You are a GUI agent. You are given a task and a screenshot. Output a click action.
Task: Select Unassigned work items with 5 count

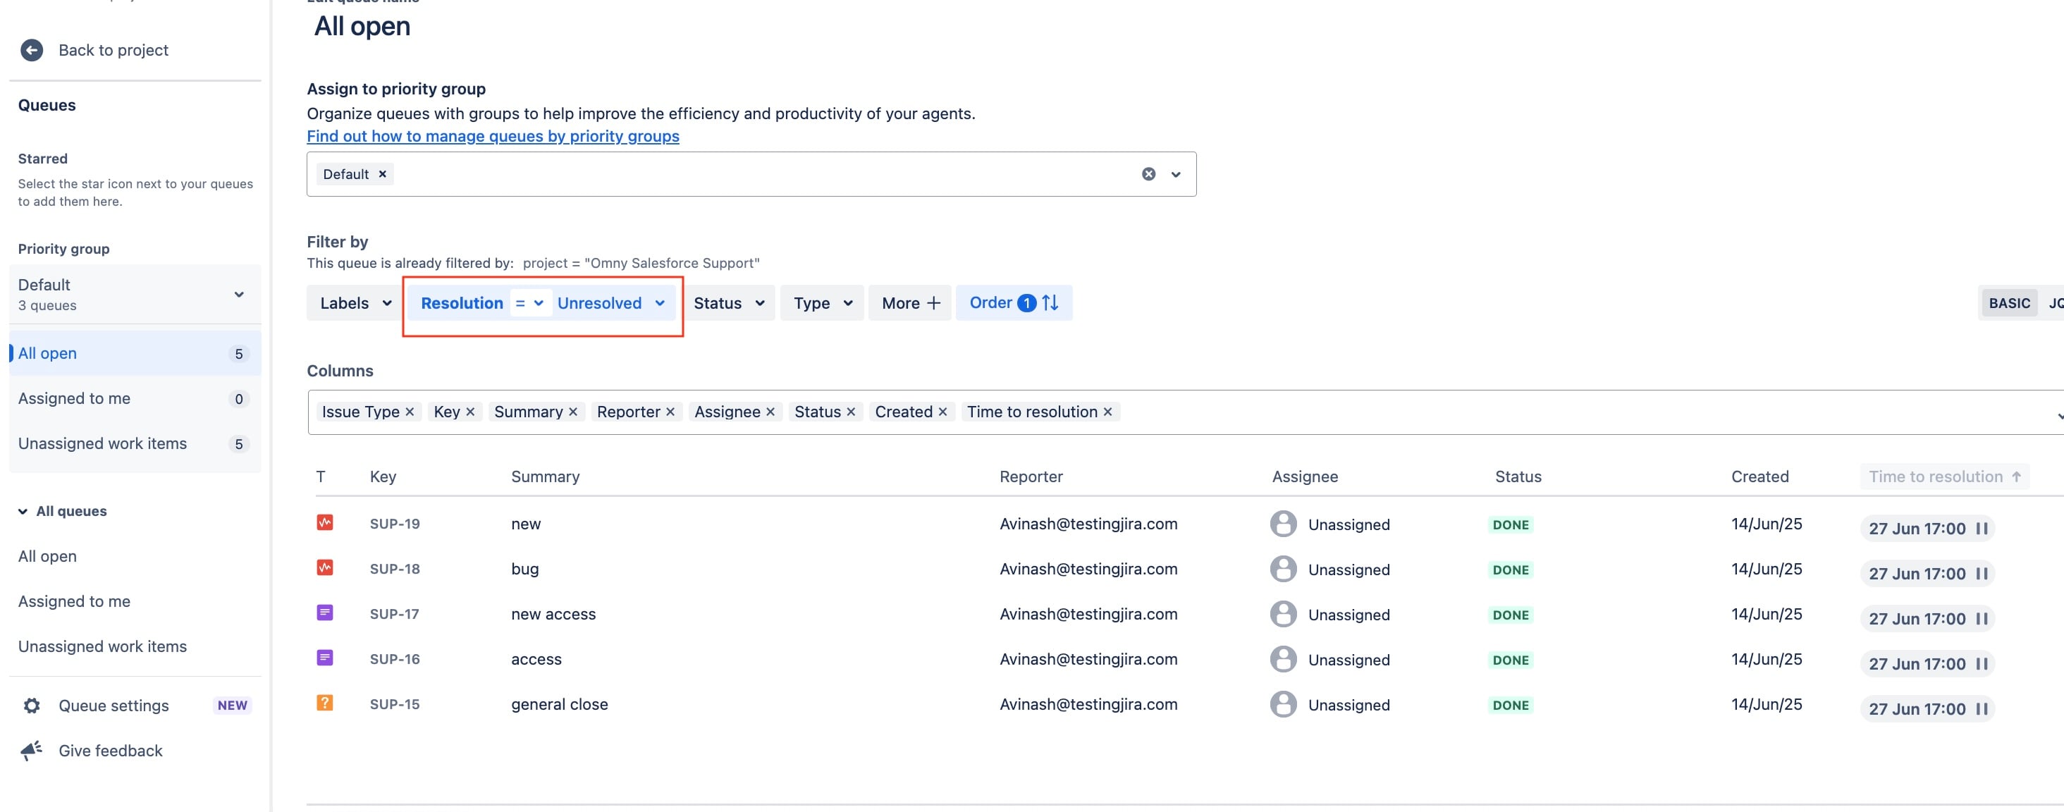[x=135, y=443]
